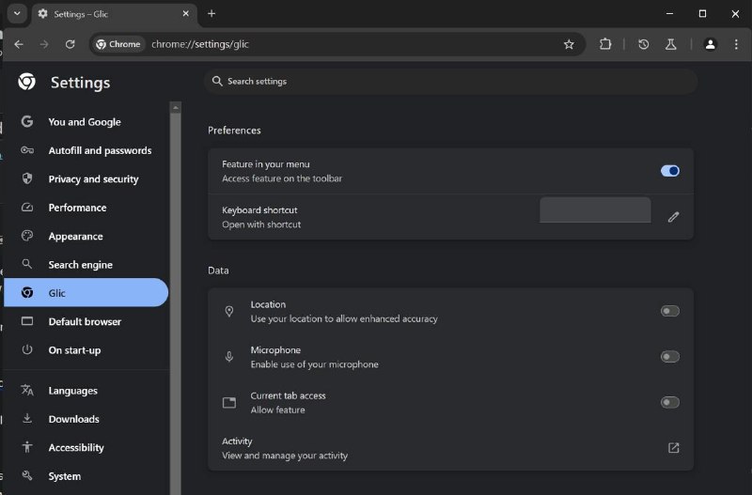The image size is (752, 495).
Task: Enable the Microphone toggle
Action: tap(670, 357)
